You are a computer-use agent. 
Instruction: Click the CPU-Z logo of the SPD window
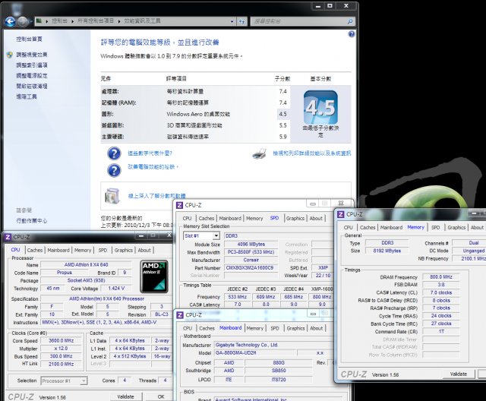point(179,205)
